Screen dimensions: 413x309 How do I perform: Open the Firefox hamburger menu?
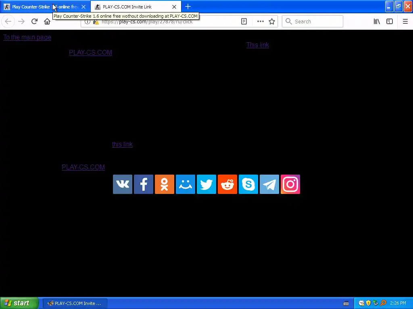(x=405, y=21)
